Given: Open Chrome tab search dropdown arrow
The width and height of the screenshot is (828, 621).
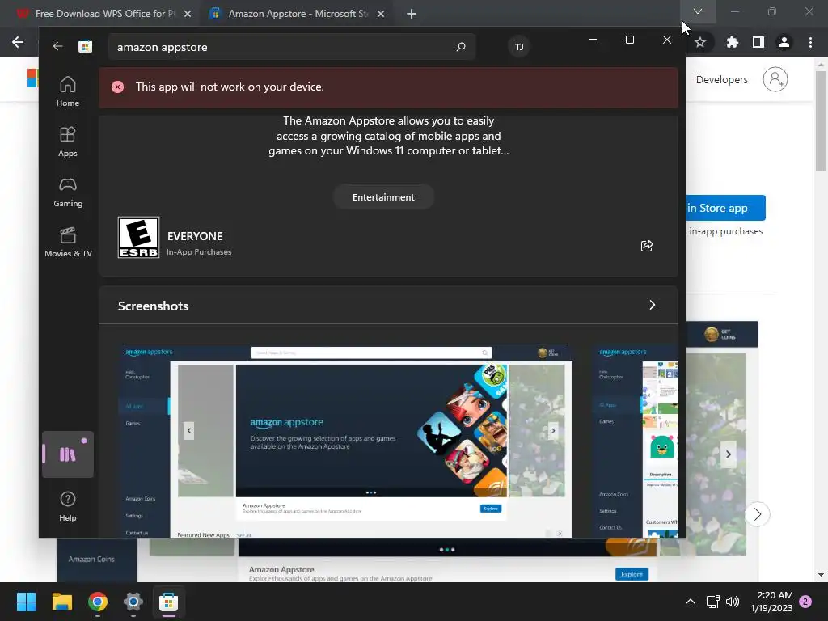Looking at the screenshot, I should pyautogui.click(x=698, y=11).
